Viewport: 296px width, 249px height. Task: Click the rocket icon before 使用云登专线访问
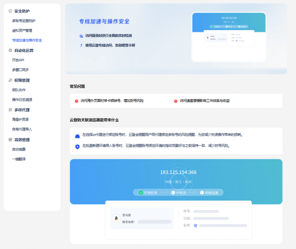tap(81, 45)
